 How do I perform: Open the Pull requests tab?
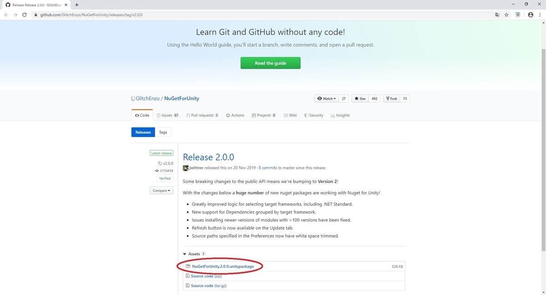tap(202, 115)
